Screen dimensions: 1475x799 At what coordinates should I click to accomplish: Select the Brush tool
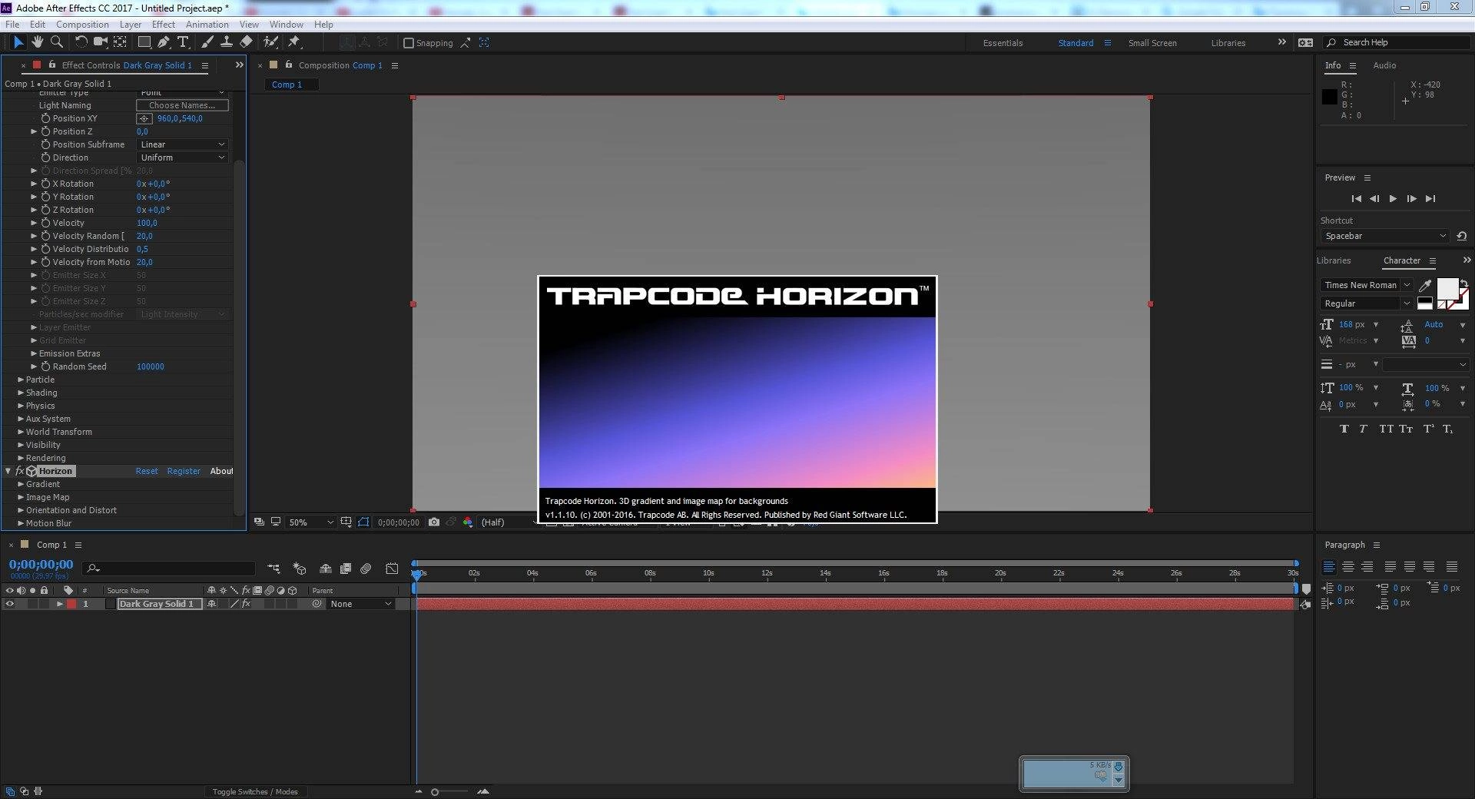(x=207, y=42)
